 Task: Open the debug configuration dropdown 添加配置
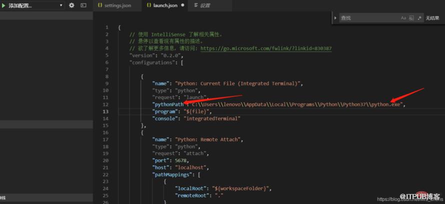pos(36,5)
